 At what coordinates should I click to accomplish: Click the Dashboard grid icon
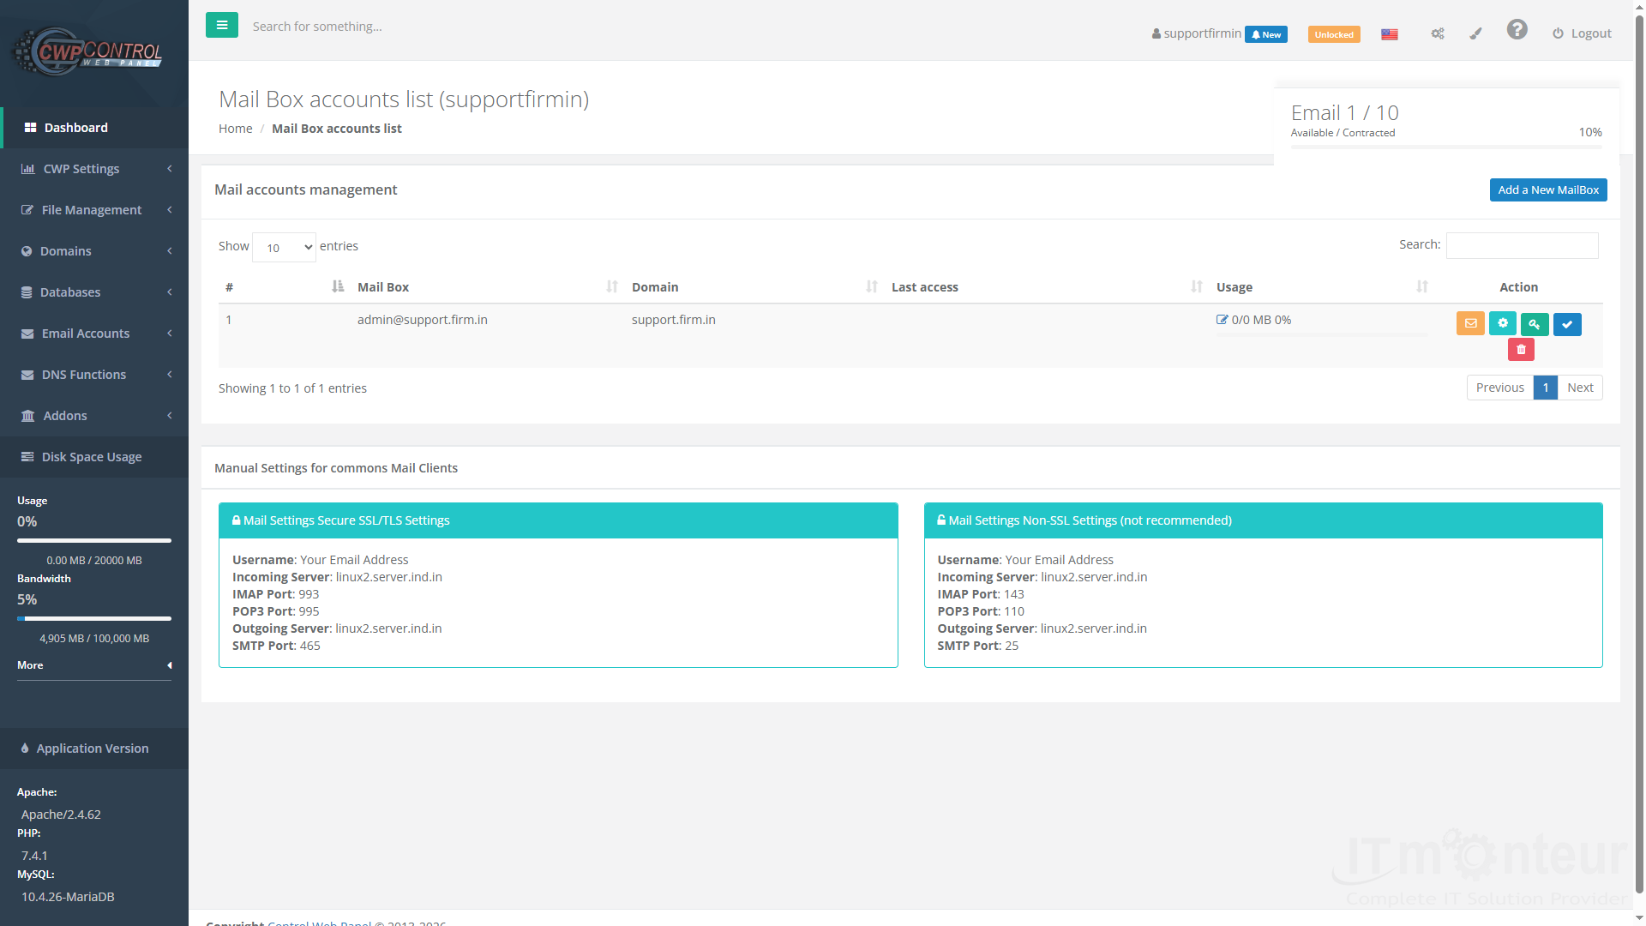pos(30,128)
